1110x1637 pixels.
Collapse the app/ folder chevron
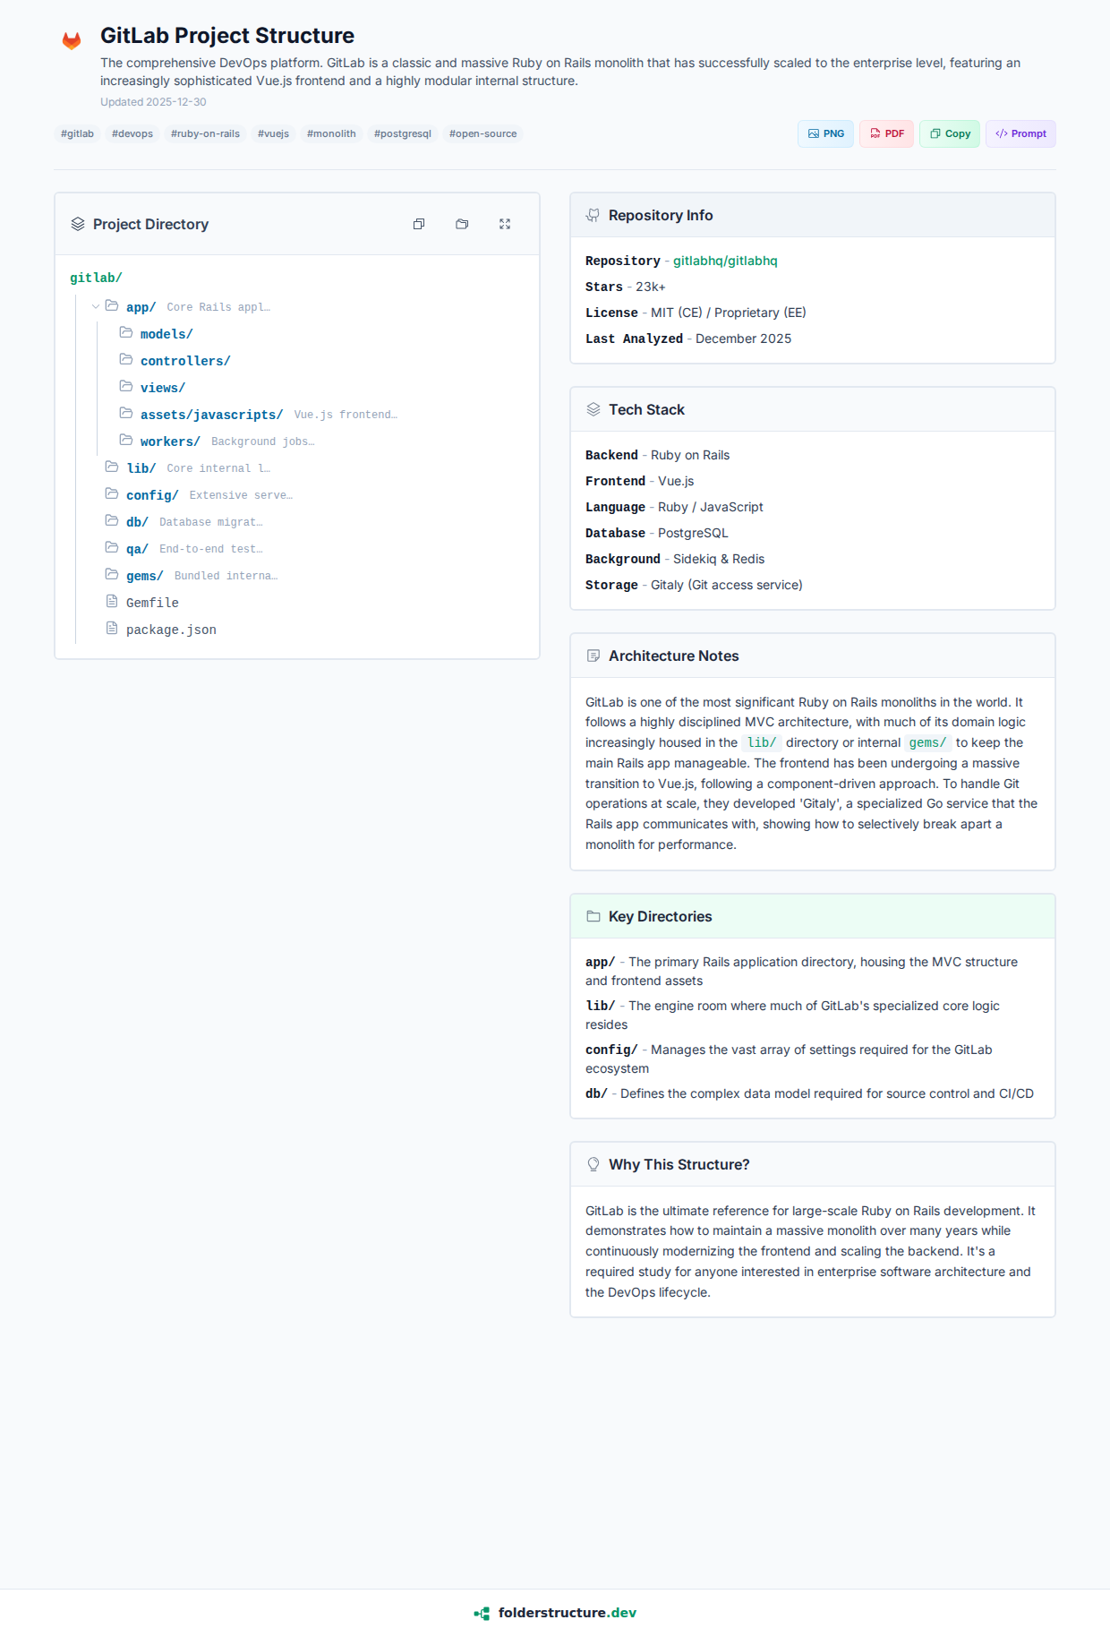(x=96, y=306)
